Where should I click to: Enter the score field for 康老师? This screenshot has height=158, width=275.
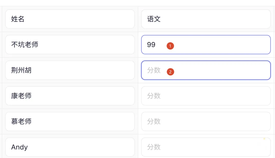point(206,96)
